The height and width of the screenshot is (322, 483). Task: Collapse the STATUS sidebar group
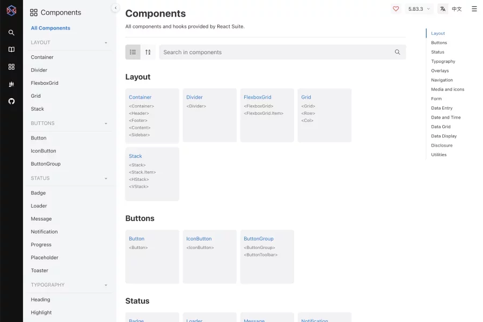(x=106, y=179)
